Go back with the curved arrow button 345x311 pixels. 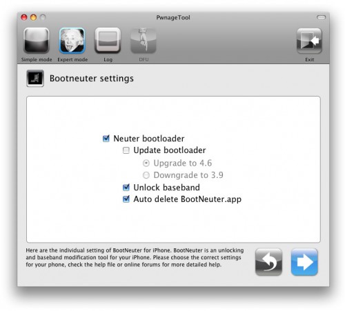tap(268, 262)
